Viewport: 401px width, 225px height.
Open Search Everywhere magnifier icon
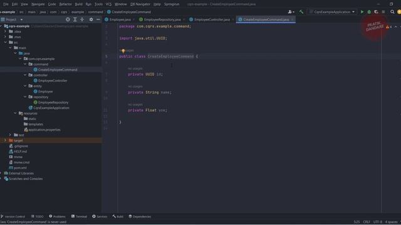[392, 12]
